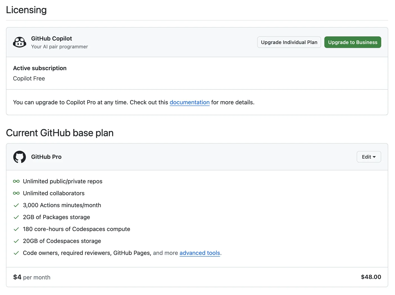Click checkmark beside Code owners feature line
The image size is (395, 295).
16,253
